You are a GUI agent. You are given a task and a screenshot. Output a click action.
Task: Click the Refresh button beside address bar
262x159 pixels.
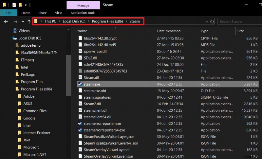(212, 22)
